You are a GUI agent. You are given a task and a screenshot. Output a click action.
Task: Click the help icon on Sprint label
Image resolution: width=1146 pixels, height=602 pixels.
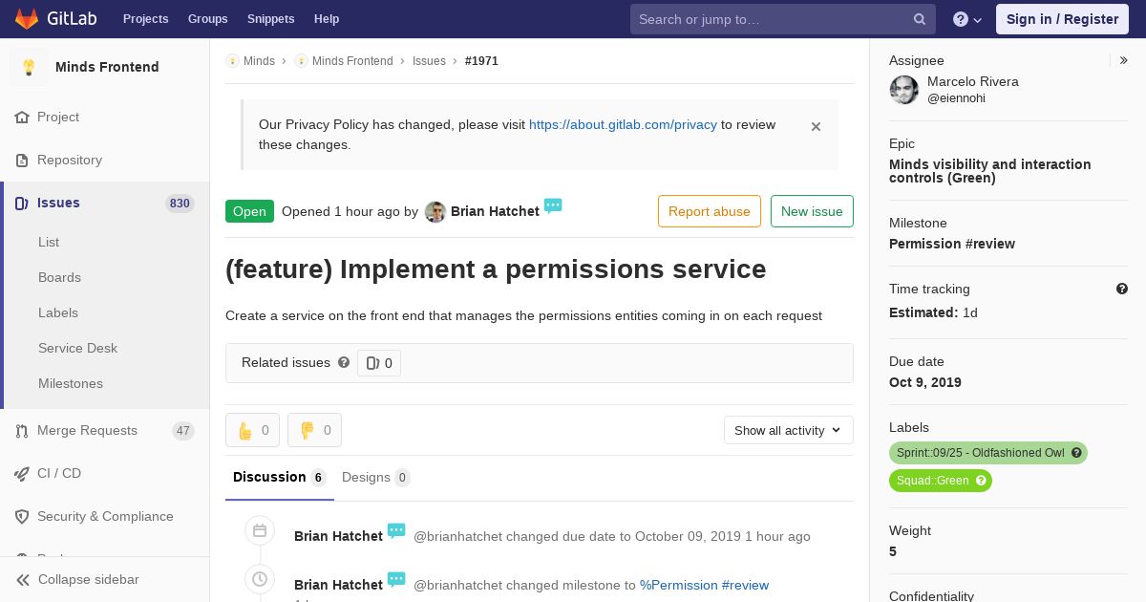[x=1076, y=453]
